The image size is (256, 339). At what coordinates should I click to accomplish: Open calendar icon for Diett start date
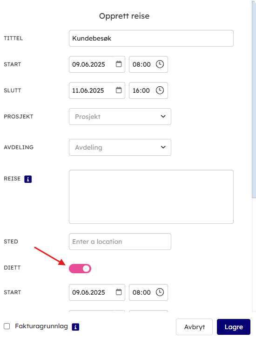click(119, 292)
